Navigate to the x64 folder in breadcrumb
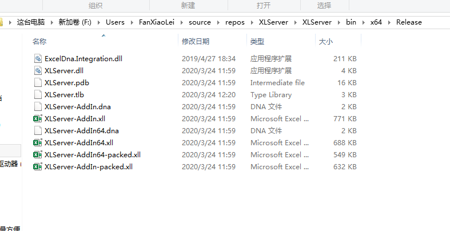 click(x=376, y=22)
